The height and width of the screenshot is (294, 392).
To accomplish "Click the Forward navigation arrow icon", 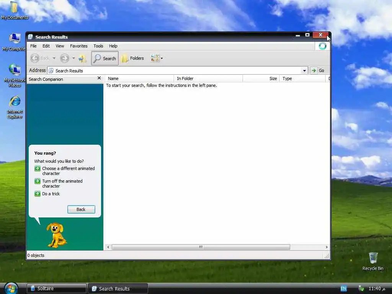I will tap(64, 58).
